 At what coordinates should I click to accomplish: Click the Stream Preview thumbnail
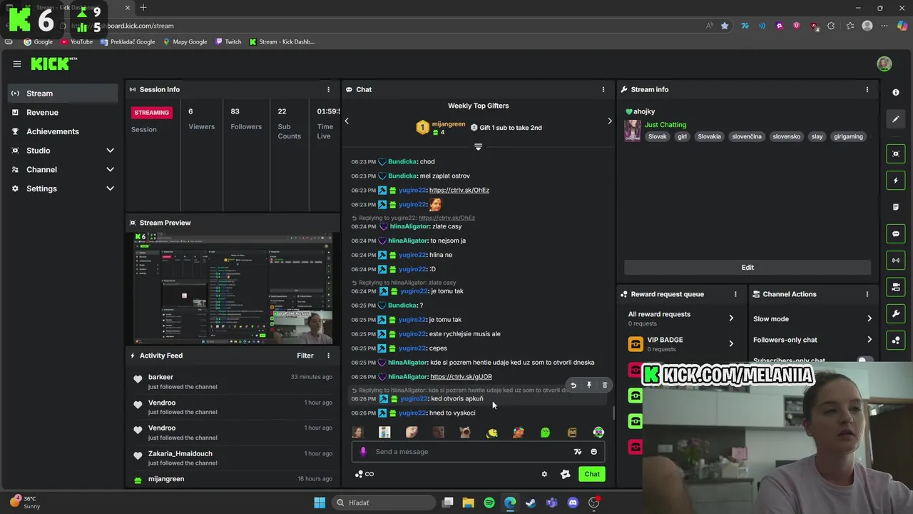(233, 289)
